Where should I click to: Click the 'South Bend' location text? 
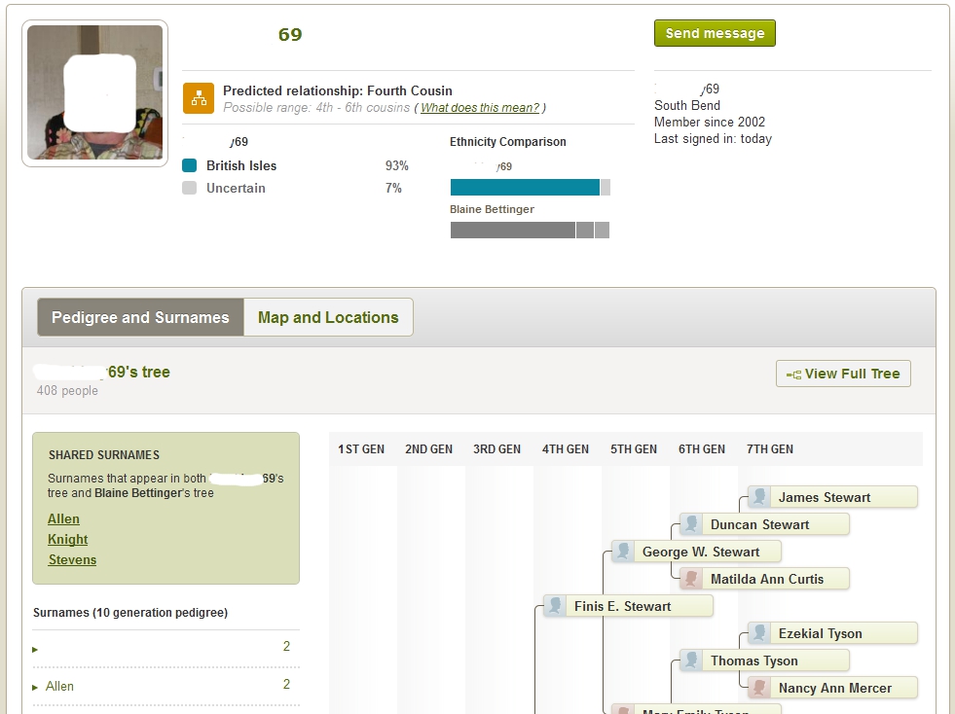[x=687, y=105]
